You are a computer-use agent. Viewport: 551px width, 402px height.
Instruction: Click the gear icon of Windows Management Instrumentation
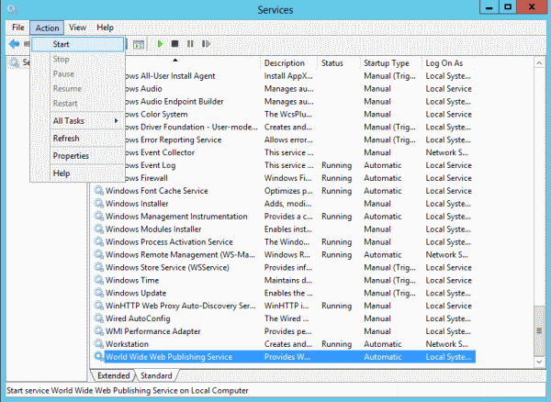pos(99,217)
